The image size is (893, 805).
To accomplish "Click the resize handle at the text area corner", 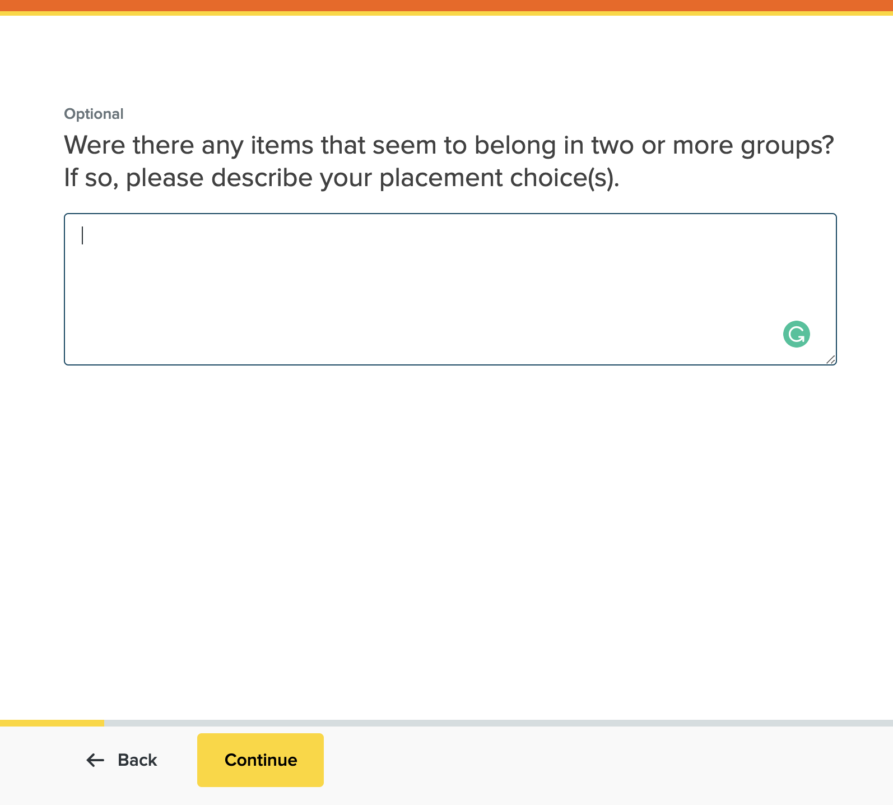I will (x=830, y=359).
